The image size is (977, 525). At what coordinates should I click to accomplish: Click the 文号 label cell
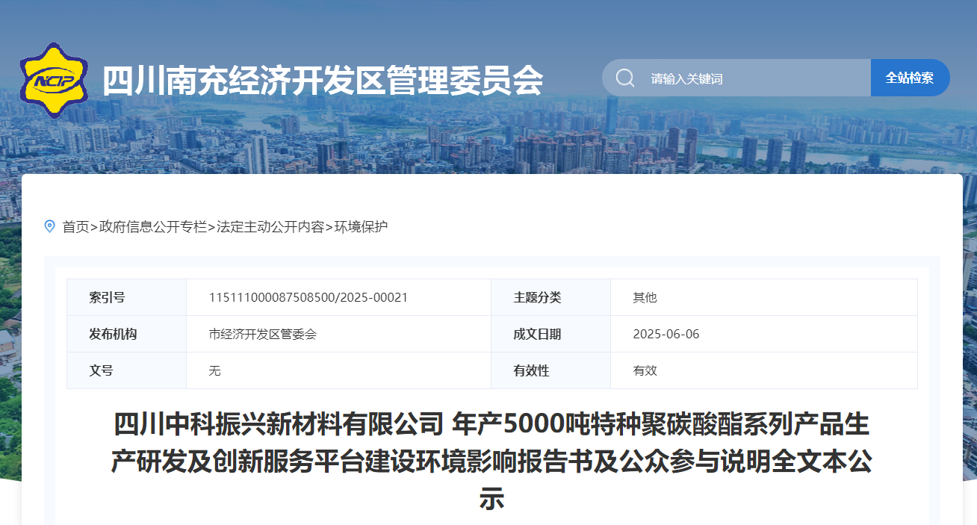(127, 370)
